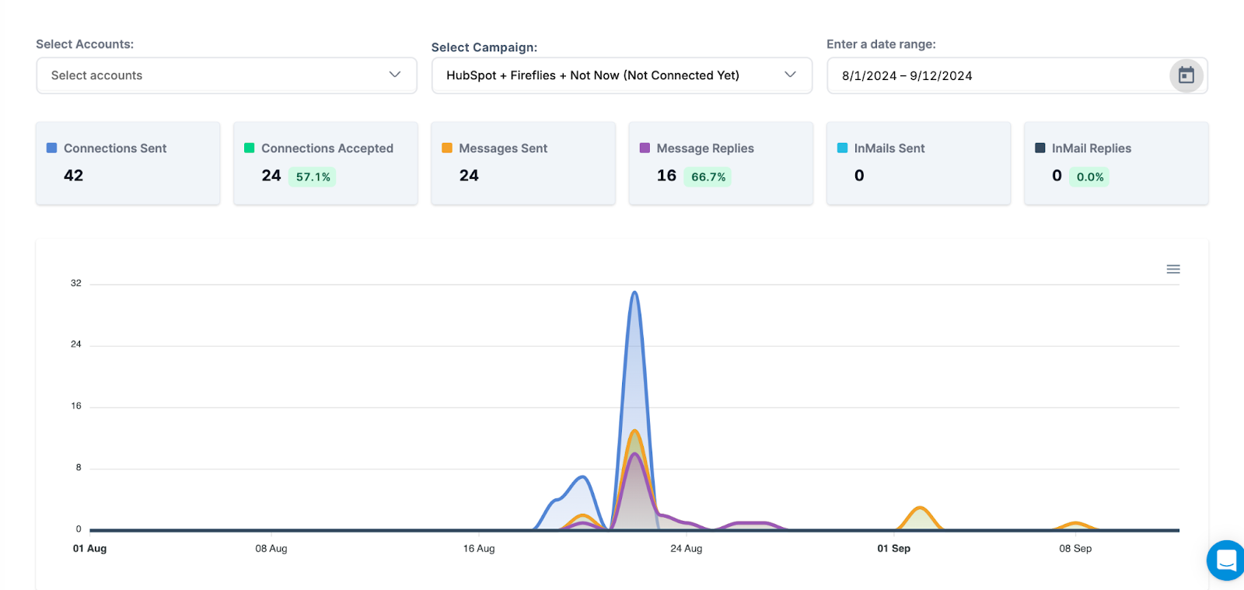Click the 16 Aug axis label
The width and height of the screenshot is (1244, 590).
(479, 549)
